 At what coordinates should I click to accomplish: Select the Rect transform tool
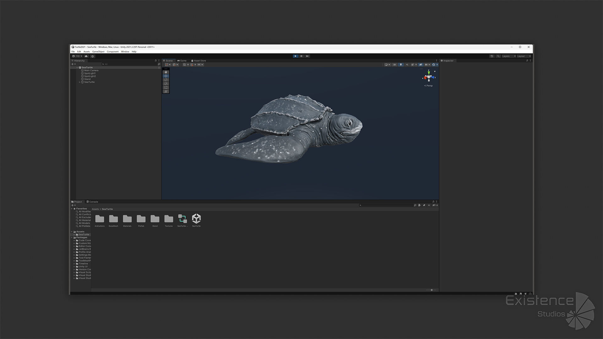pos(166,88)
